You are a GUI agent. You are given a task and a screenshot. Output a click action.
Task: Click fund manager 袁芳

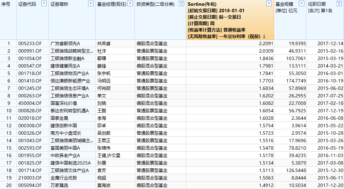(x=102, y=171)
